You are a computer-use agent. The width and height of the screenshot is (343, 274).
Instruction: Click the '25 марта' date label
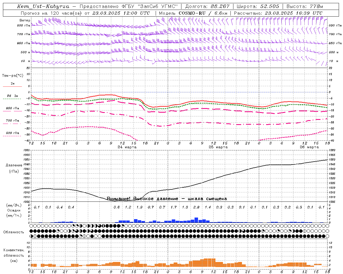pos(218,147)
